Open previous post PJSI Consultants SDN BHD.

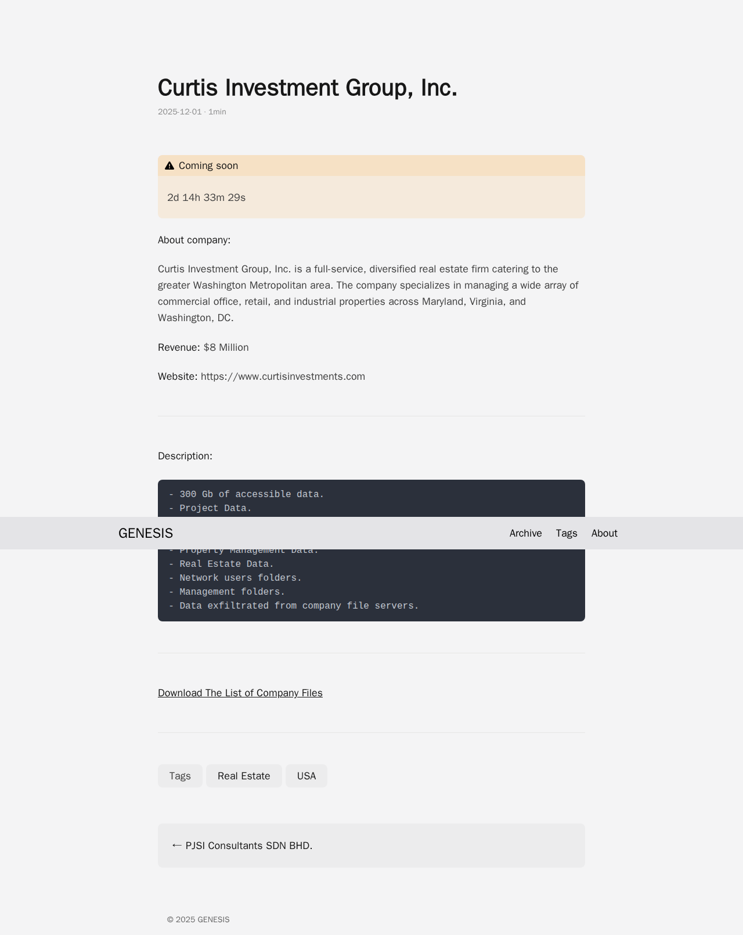coord(249,846)
